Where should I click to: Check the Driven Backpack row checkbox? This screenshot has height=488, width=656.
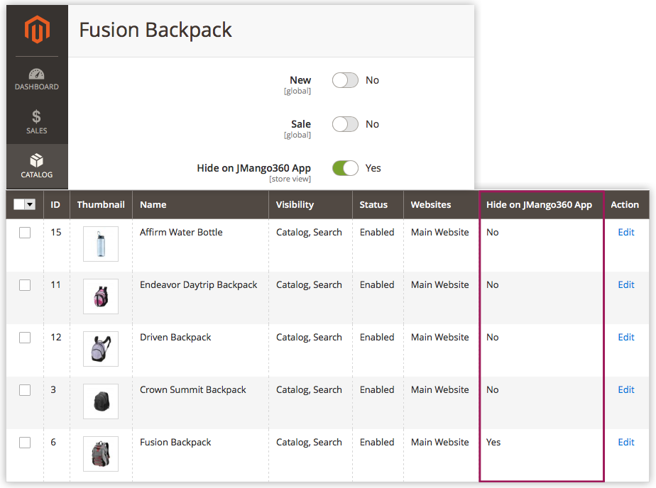coord(25,338)
